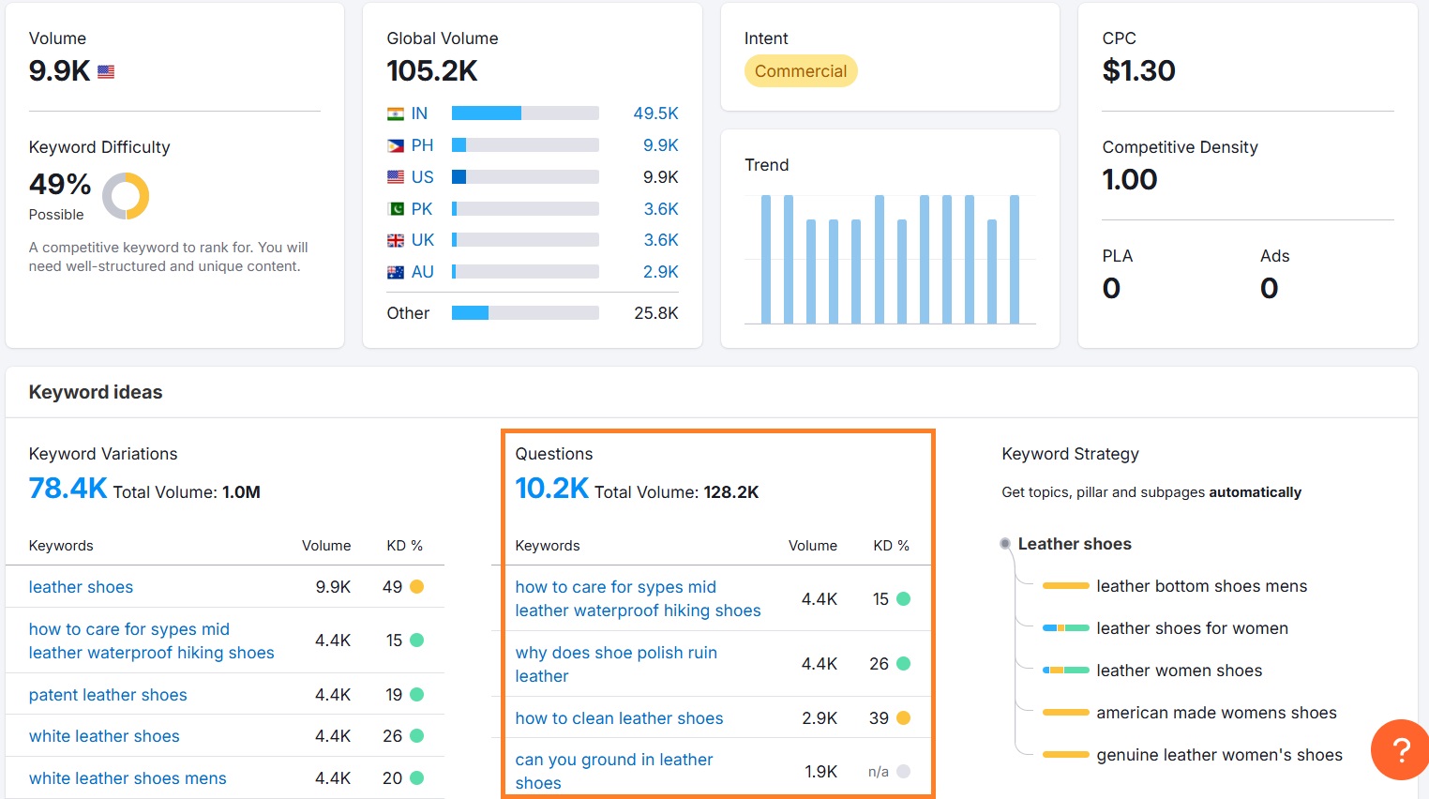Open the why does shoe polish ruin leather question

[615, 663]
